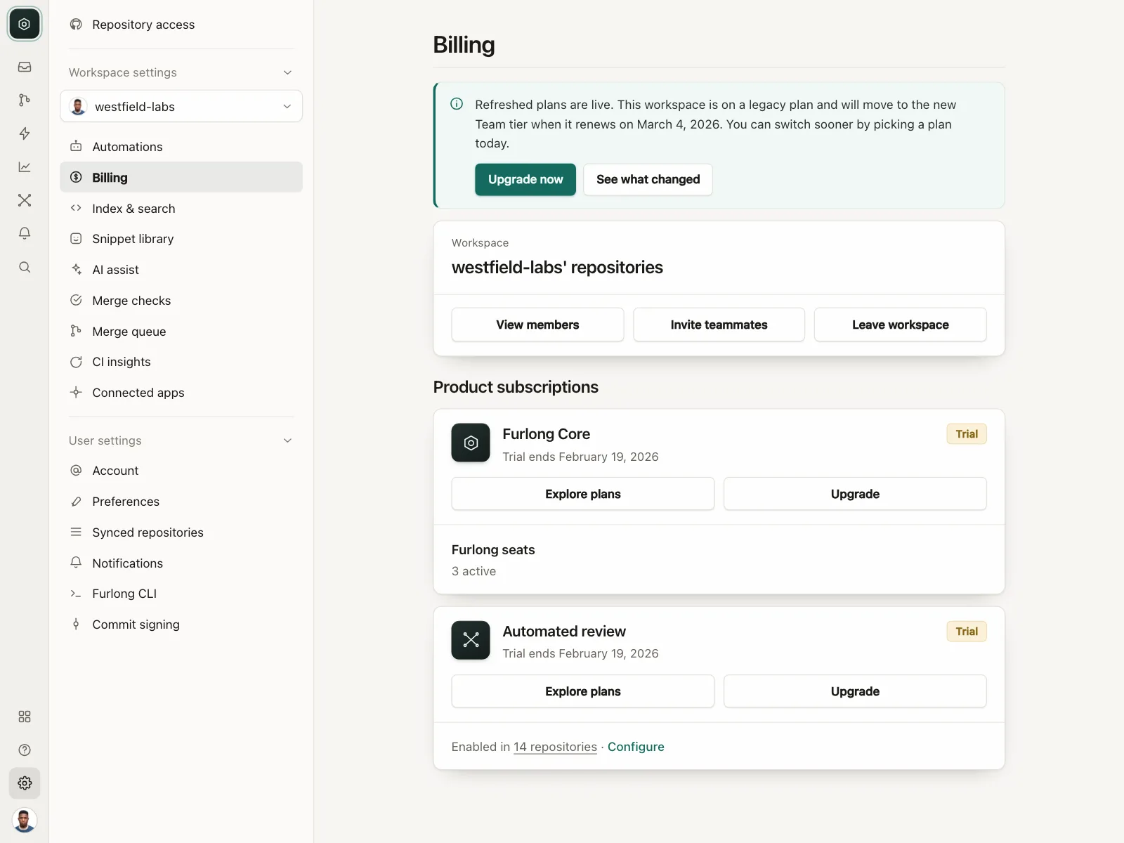Viewport: 1124px width, 843px height.
Task: Click Leave workspace
Action: [901, 325]
